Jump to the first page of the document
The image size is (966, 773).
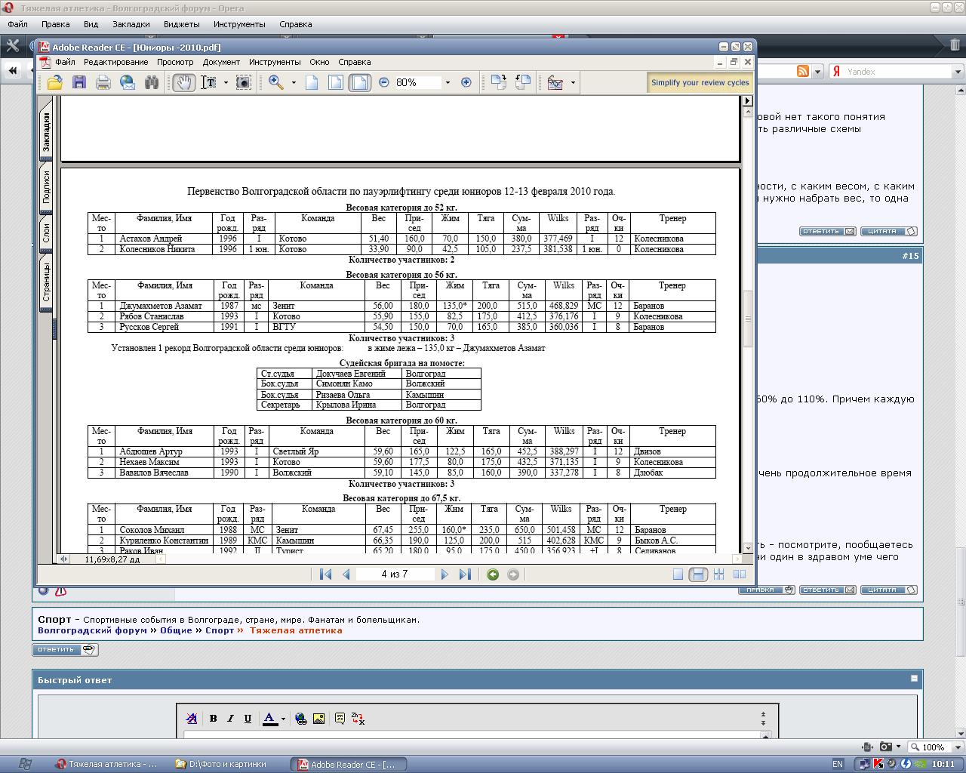(326, 574)
